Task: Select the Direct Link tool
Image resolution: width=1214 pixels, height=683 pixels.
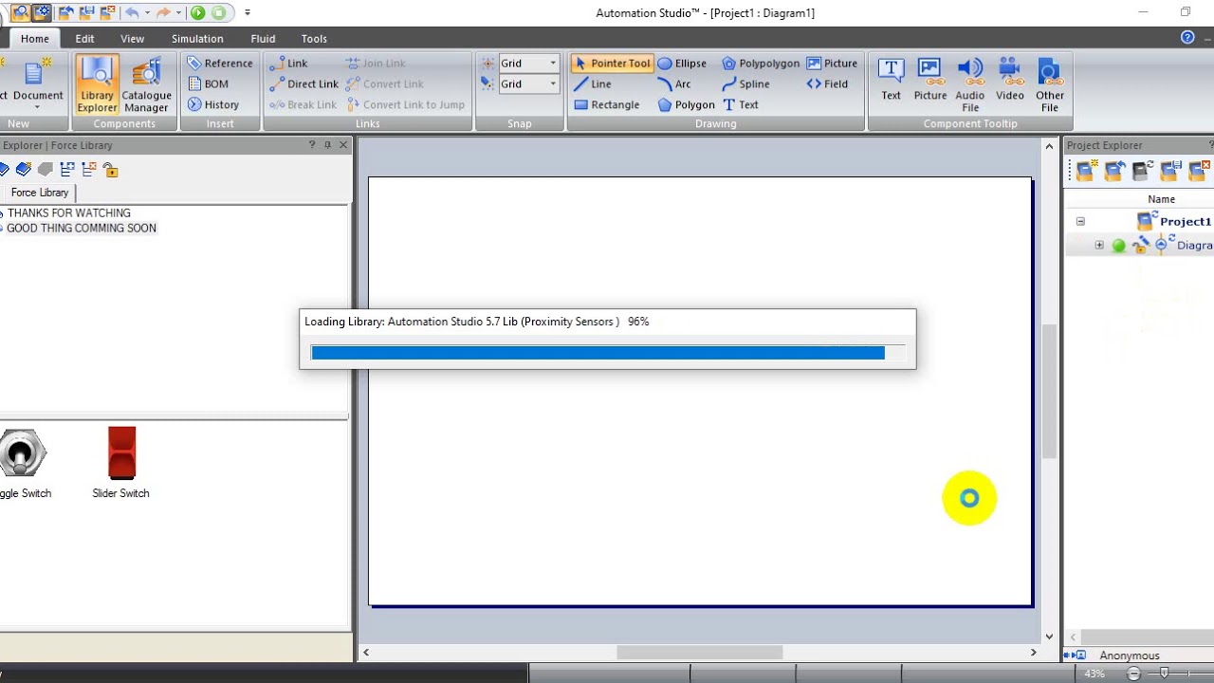Action: (x=303, y=84)
